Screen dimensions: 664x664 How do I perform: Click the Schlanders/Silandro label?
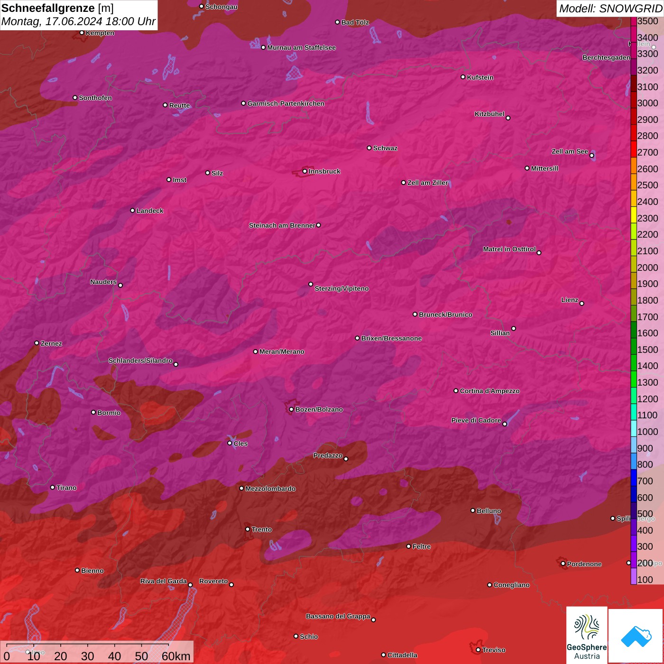[x=140, y=360]
